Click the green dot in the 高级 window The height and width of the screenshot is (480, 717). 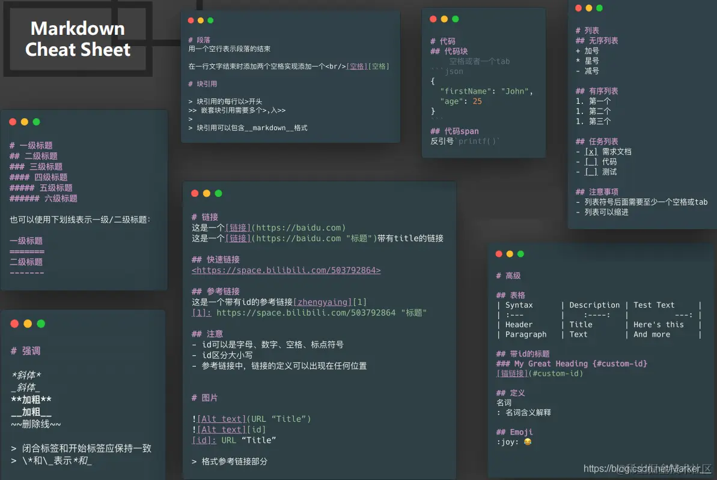[521, 253]
